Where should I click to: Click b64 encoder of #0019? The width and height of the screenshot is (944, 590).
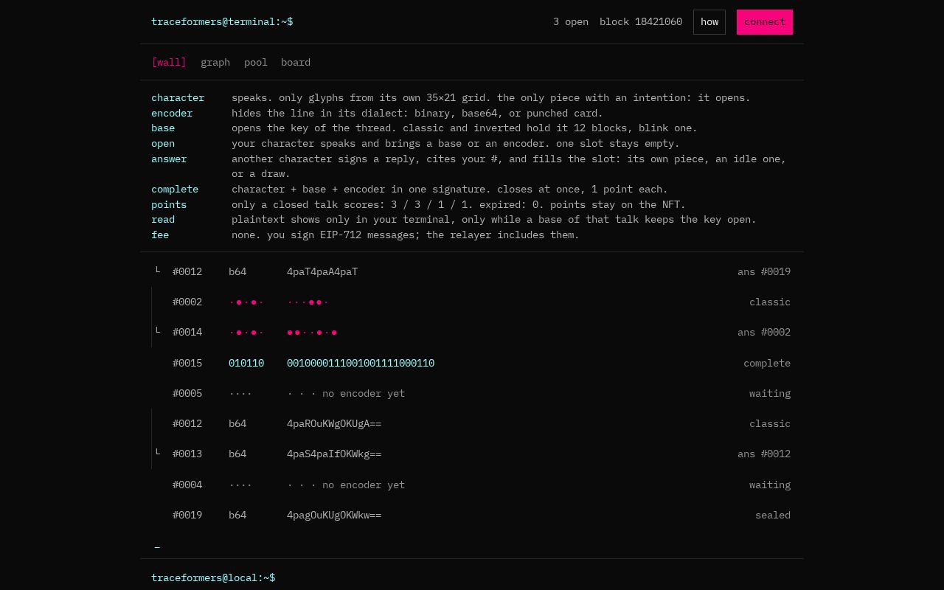pyautogui.click(x=237, y=515)
